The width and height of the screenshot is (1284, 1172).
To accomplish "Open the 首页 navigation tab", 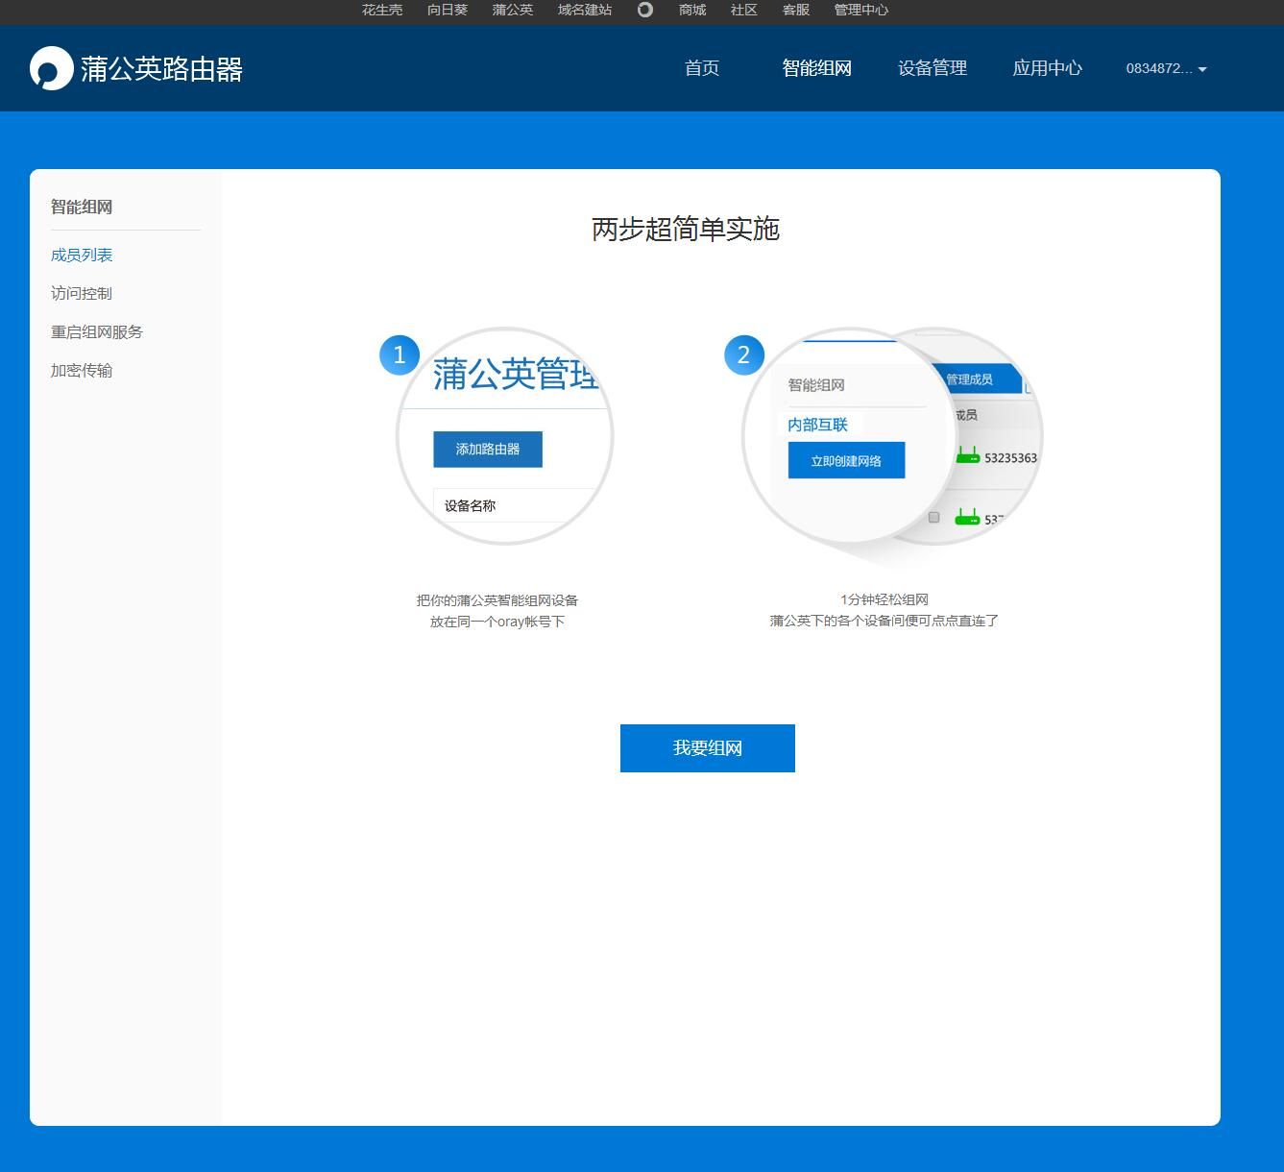I will pyautogui.click(x=701, y=68).
